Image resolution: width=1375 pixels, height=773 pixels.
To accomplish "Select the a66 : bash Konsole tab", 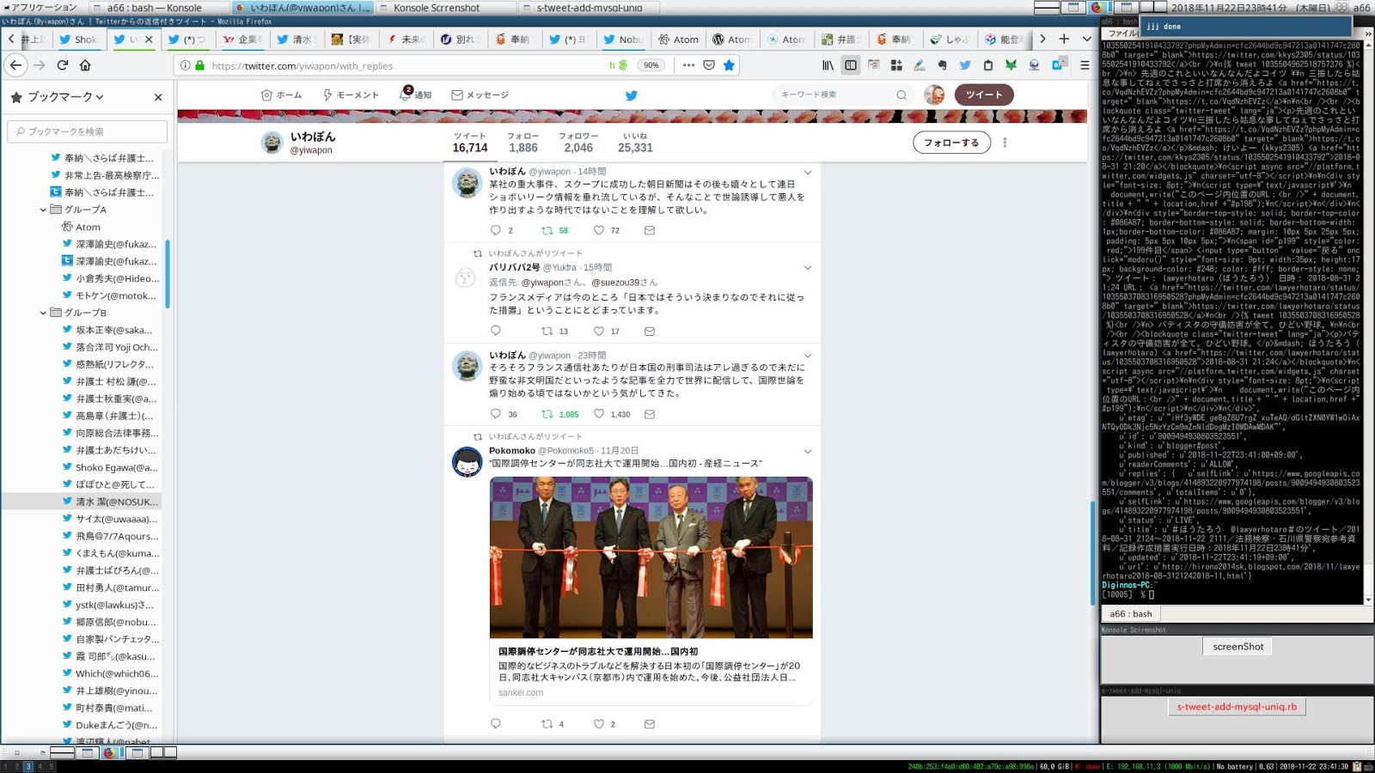I will [1131, 614].
